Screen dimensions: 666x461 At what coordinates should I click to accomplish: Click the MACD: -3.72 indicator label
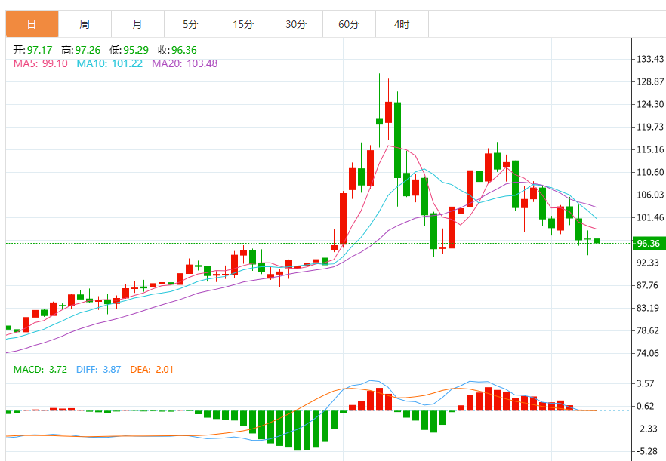pos(40,369)
